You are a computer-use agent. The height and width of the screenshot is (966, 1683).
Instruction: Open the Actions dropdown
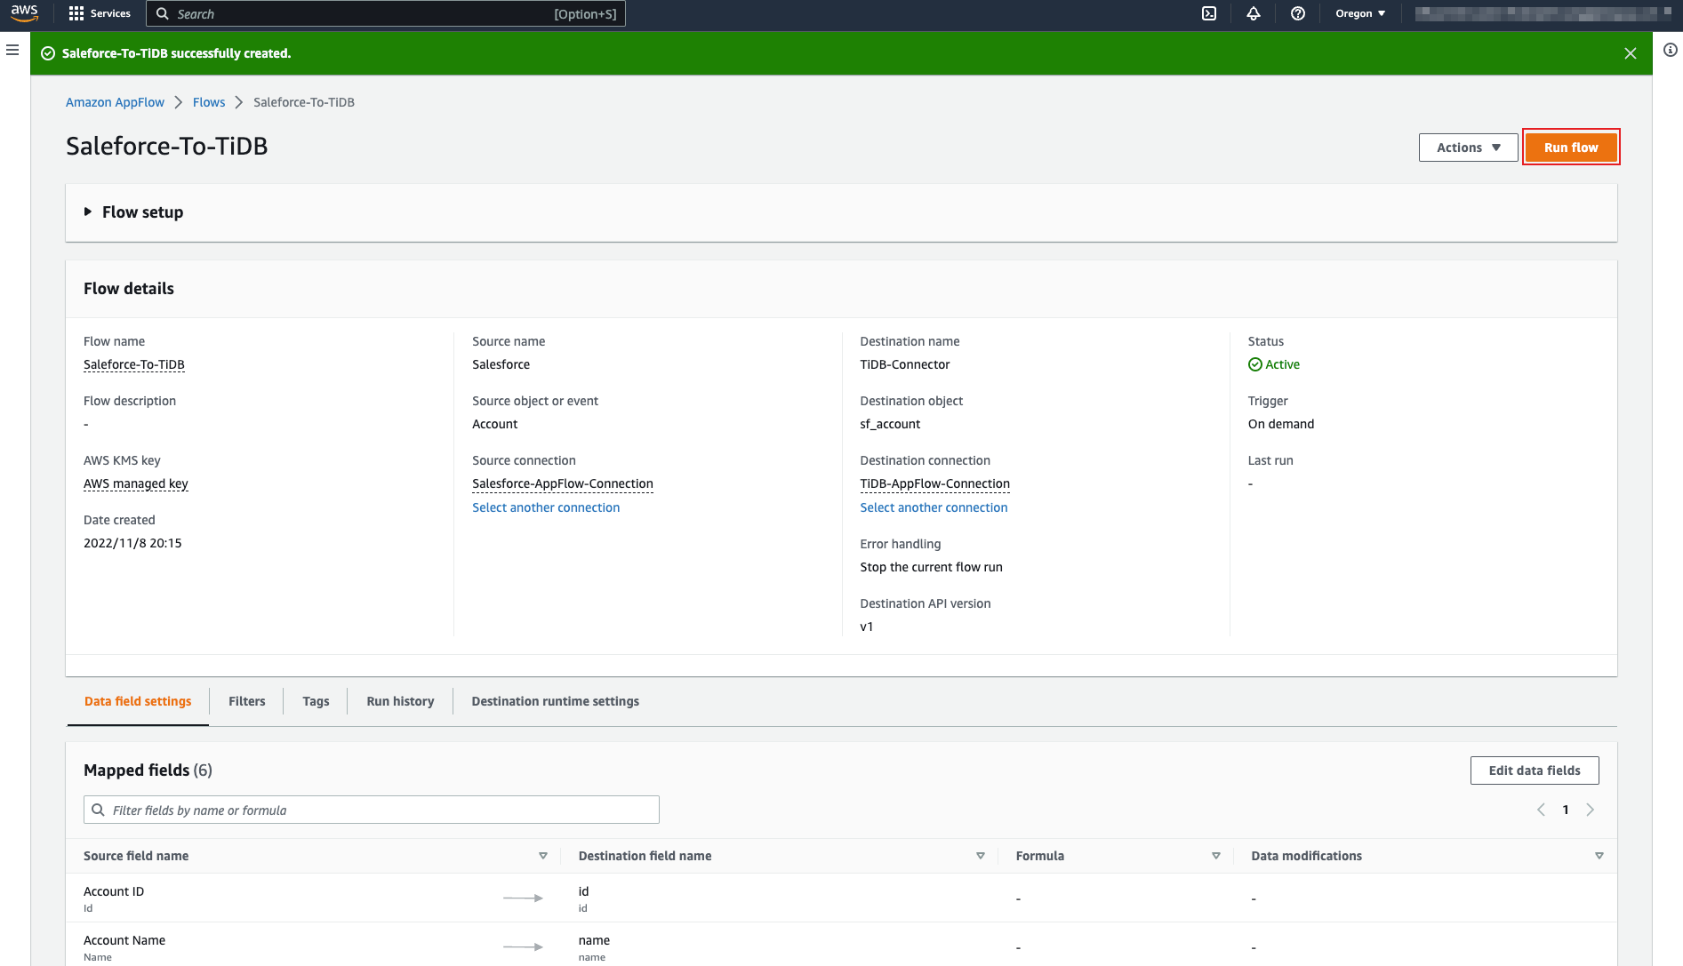tap(1468, 148)
